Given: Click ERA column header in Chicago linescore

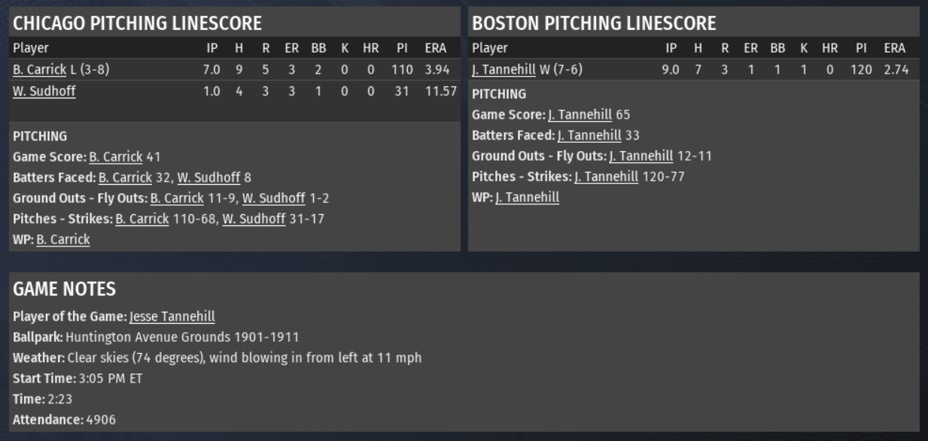Looking at the screenshot, I should 435,48.
